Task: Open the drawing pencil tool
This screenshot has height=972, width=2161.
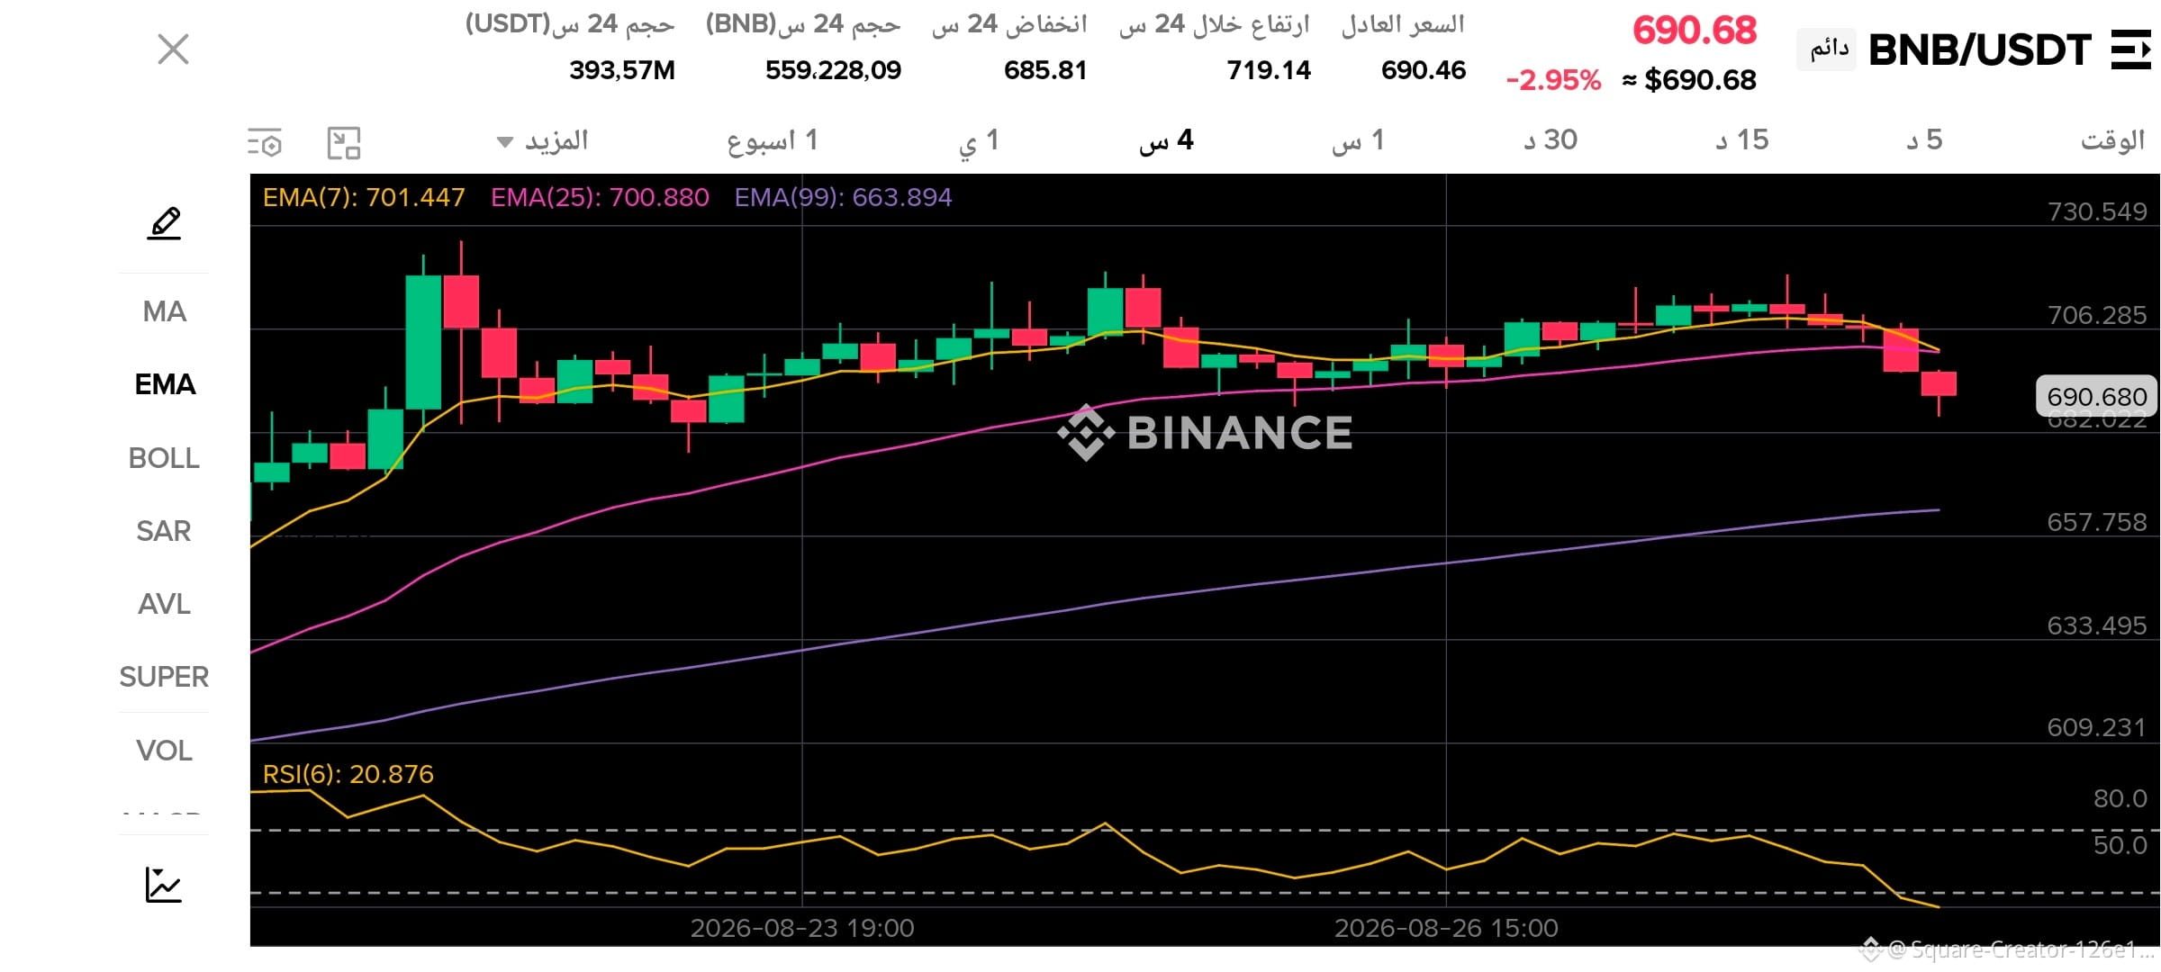Action: click(x=164, y=223)
